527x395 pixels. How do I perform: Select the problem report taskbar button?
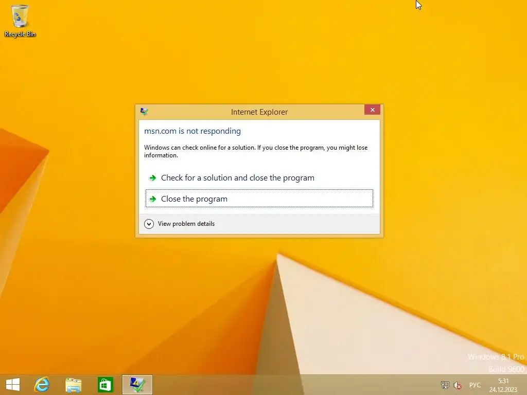click(137, 385)
